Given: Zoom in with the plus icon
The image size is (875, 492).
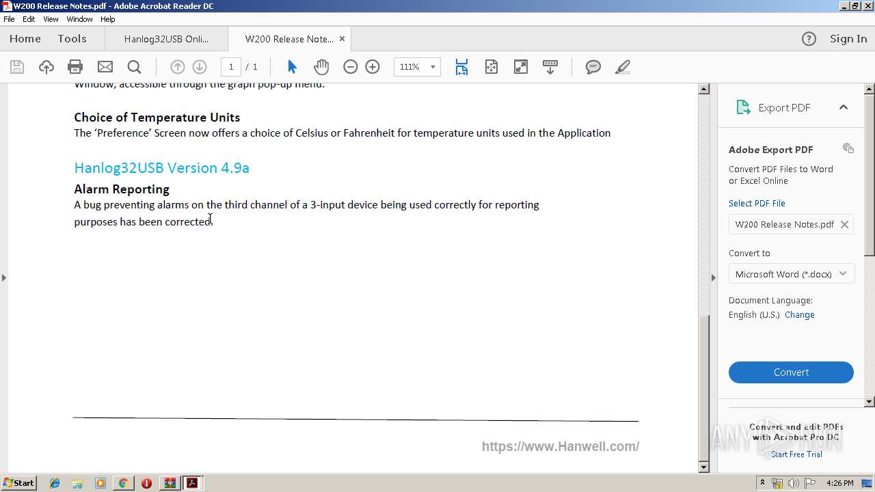Looking at the screenshot, I should point(373,67).
